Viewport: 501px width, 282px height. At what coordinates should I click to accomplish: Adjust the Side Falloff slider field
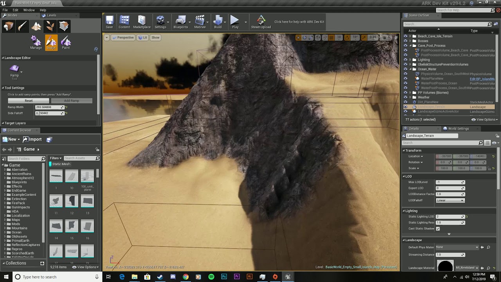pos(49,113)
